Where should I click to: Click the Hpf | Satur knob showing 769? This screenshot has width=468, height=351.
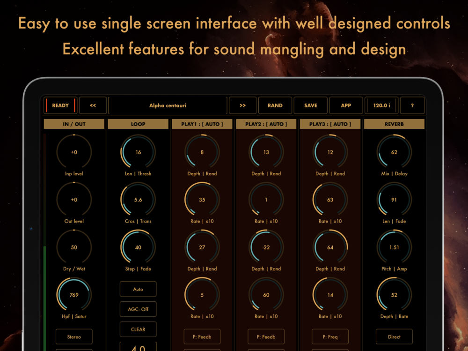coord(74,295)
